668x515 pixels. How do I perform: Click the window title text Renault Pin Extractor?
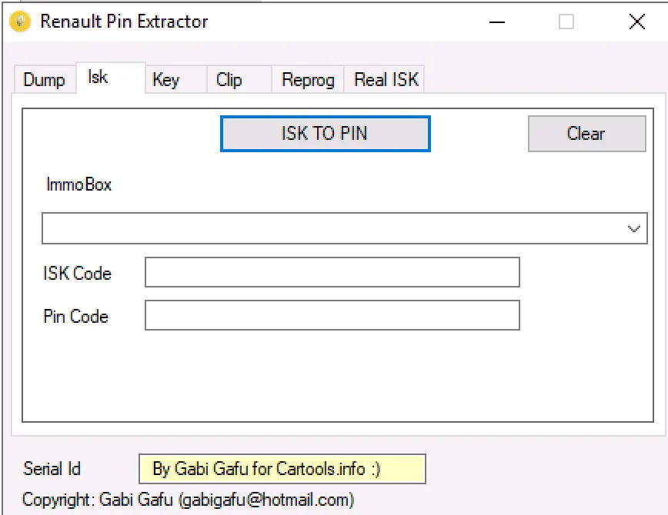124,22
